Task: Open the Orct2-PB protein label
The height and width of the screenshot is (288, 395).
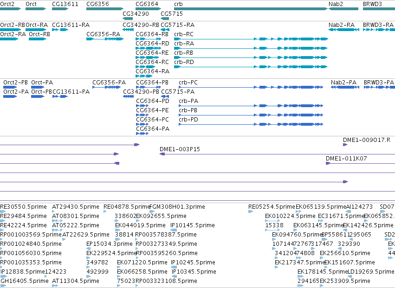Action: pos(16,83)
